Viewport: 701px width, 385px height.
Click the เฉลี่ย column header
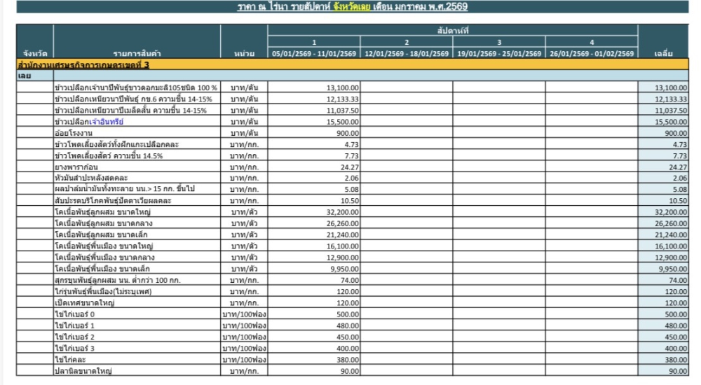tap(663, 54)
